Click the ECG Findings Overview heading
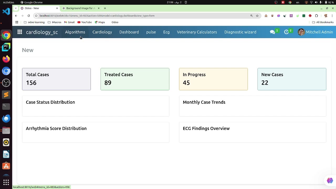The height and width of the screenshot is (189, 336). [x=206, y=128]
